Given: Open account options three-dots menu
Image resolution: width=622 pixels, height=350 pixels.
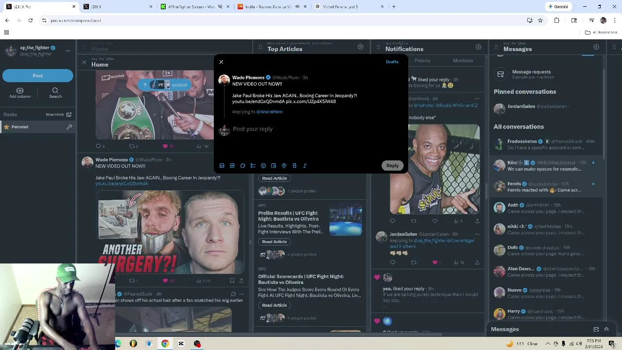Looking at the screenshot, I should point(68,51).
